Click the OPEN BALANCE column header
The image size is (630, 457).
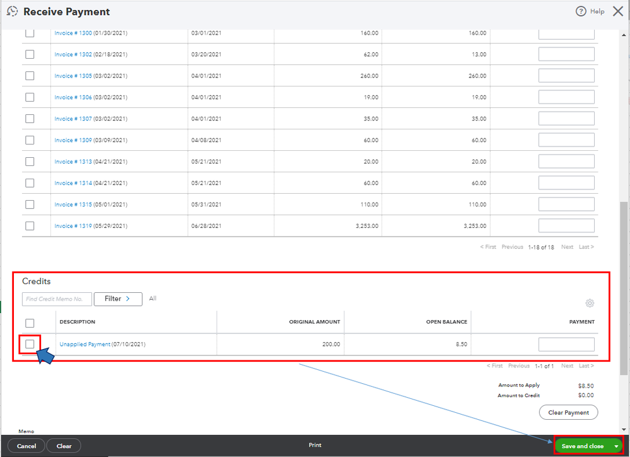446,322
